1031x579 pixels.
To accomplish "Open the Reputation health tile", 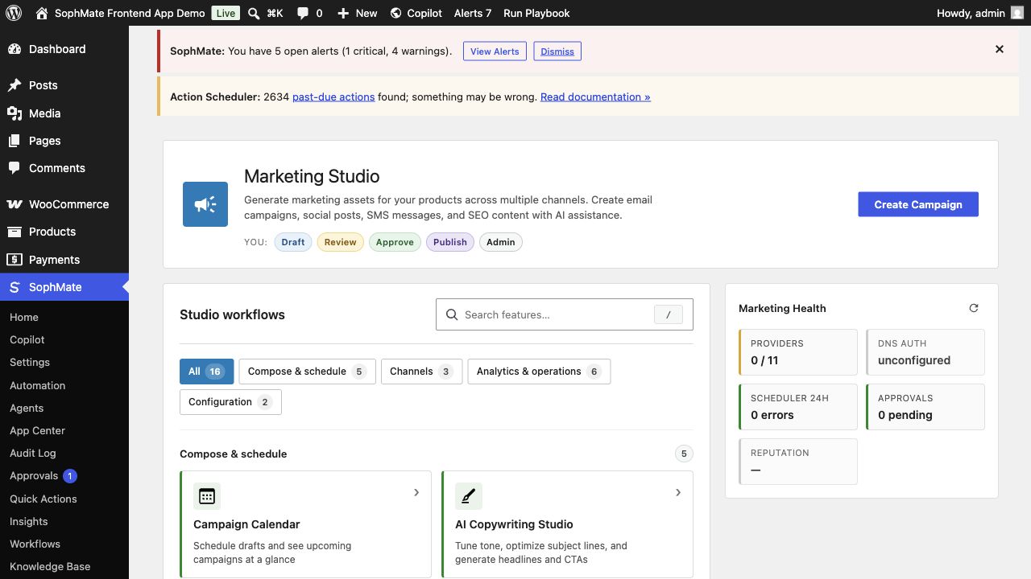I will tap(798, 462).
